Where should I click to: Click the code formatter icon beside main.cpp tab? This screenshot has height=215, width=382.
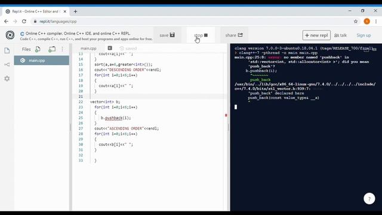point(110,48)
